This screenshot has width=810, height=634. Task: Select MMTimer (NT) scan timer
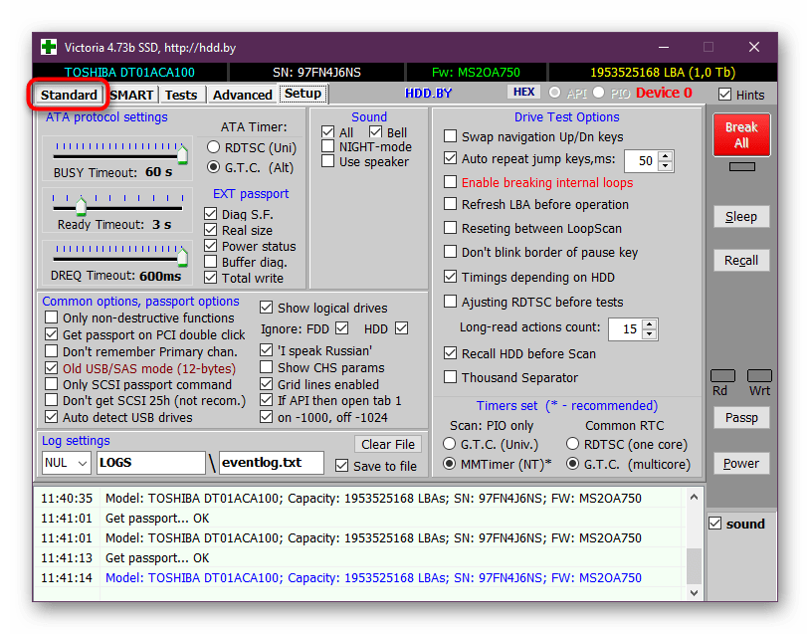(x=450, y=464)
